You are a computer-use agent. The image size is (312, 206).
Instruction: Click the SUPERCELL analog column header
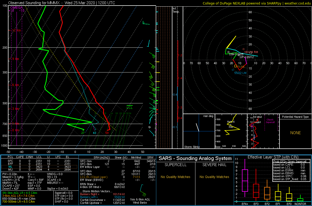point(175,165)
